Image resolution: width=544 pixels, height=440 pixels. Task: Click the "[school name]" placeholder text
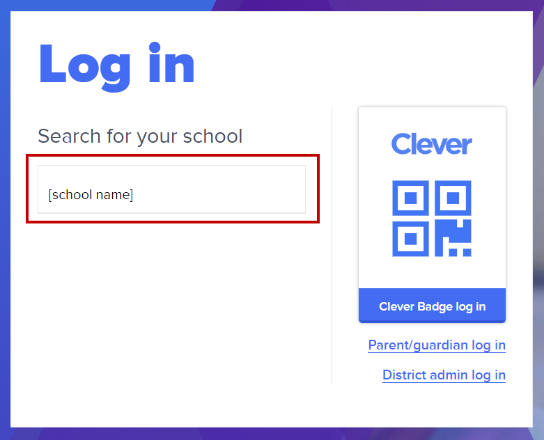[91, 195]
